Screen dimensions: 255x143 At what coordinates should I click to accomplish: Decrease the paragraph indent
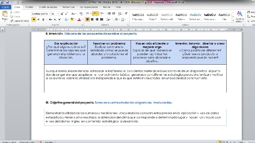109,14
